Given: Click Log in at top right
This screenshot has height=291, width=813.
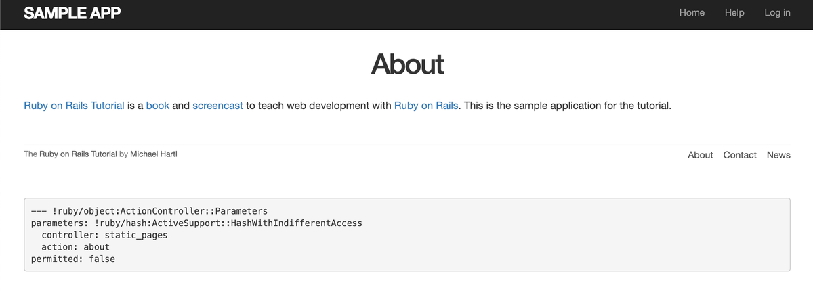Looking at the screenshot, I should coord(777,13).
